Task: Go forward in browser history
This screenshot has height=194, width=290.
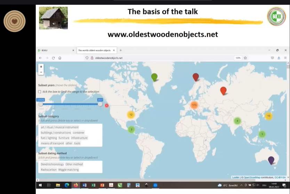Action: click(x=47, y=58)
